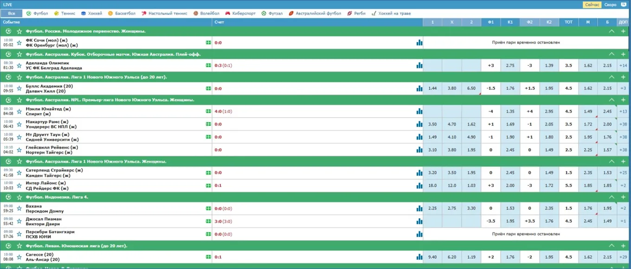Show stats chart for Буллс Академия (20) match

(419, 88)
